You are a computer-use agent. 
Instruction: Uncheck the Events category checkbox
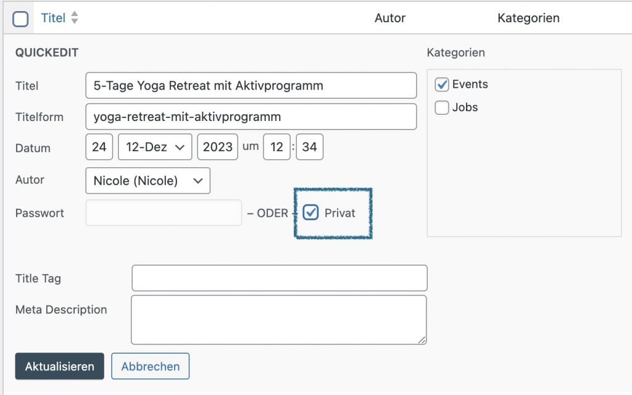[x=442, y=85]
